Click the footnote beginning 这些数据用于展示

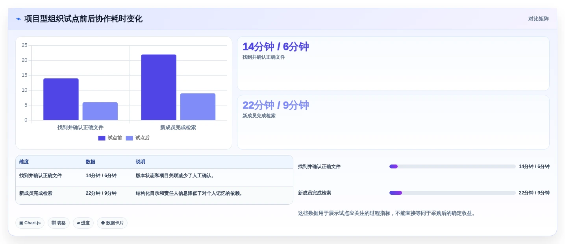(x=387, y=213)
